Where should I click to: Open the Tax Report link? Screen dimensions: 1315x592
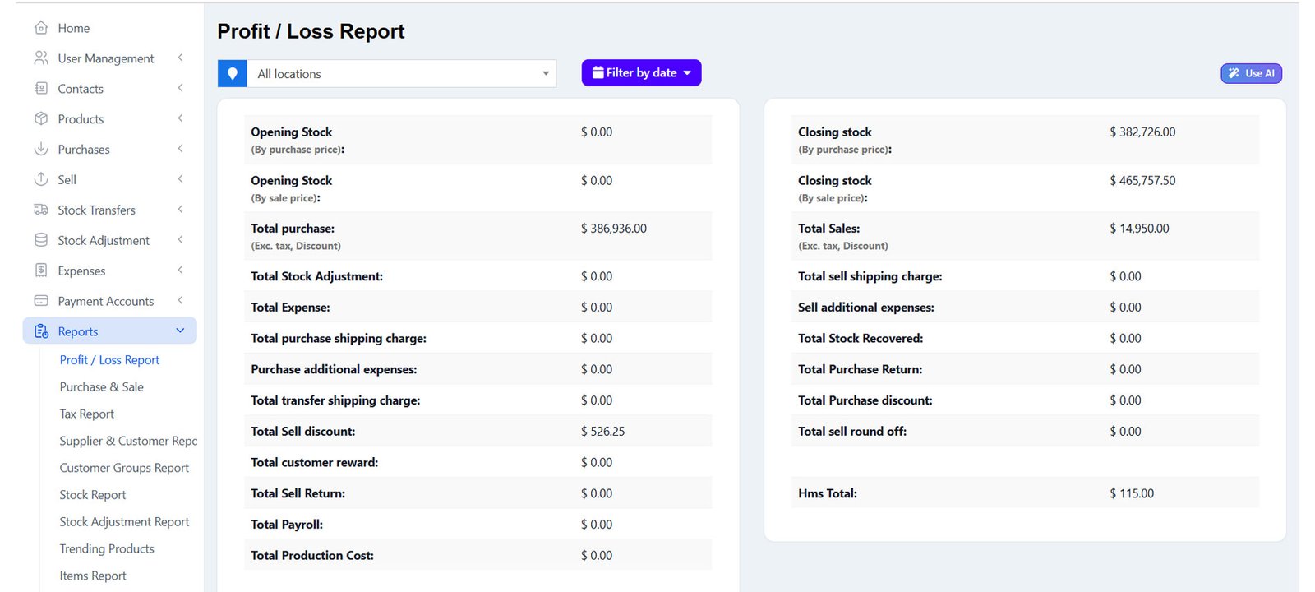pos(86,414)
